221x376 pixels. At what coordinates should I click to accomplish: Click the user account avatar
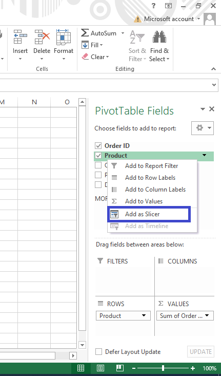point(210,19)
